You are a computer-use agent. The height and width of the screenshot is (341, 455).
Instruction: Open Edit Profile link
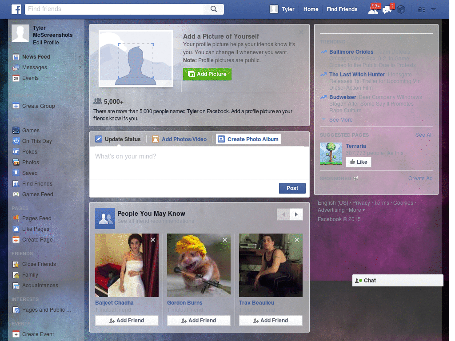click(46, 42)
